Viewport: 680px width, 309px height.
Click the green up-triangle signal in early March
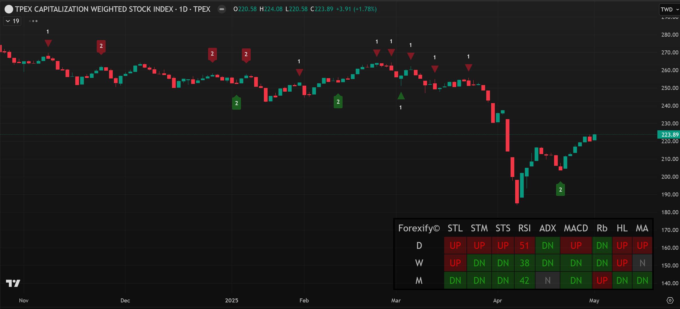[x=401, y=96]
